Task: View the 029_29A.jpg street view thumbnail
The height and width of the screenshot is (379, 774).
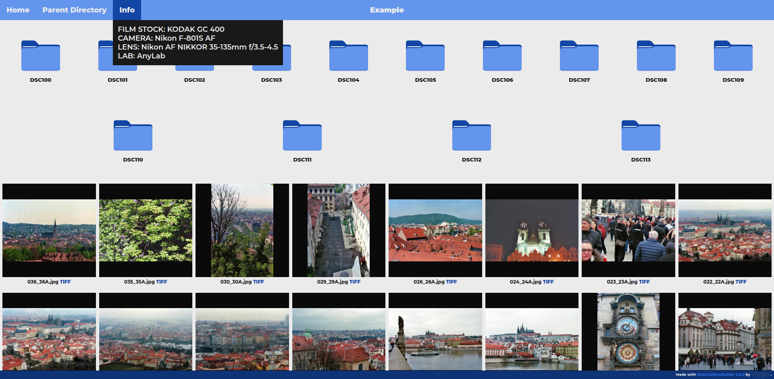Action: pos(339,230)
